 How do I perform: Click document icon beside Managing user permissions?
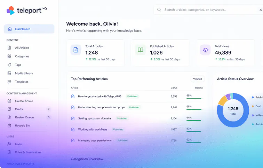coord(73,140)
